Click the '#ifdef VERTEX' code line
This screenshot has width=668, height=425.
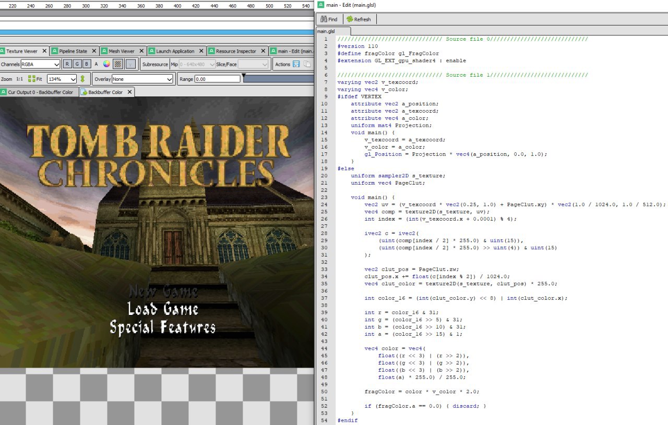coord(359,96)
